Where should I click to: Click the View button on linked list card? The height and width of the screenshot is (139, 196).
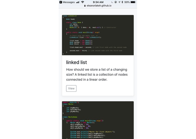71,88
